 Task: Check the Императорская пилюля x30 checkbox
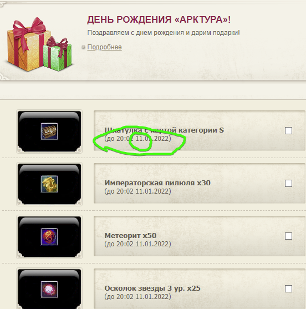point(288,183)
